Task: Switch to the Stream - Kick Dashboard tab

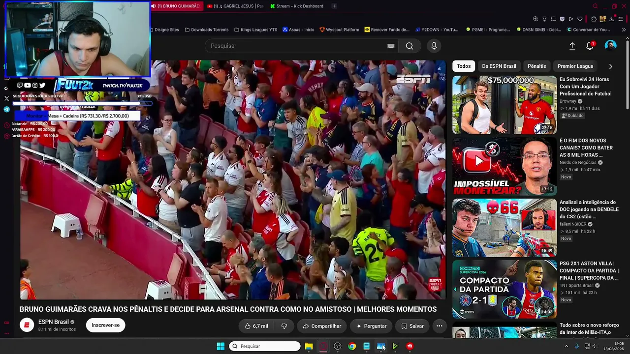Action: [297, 6]
